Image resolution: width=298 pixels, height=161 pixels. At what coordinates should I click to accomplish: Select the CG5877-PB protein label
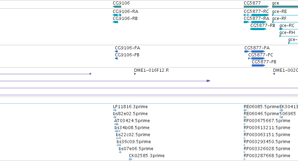pos(264,62)
